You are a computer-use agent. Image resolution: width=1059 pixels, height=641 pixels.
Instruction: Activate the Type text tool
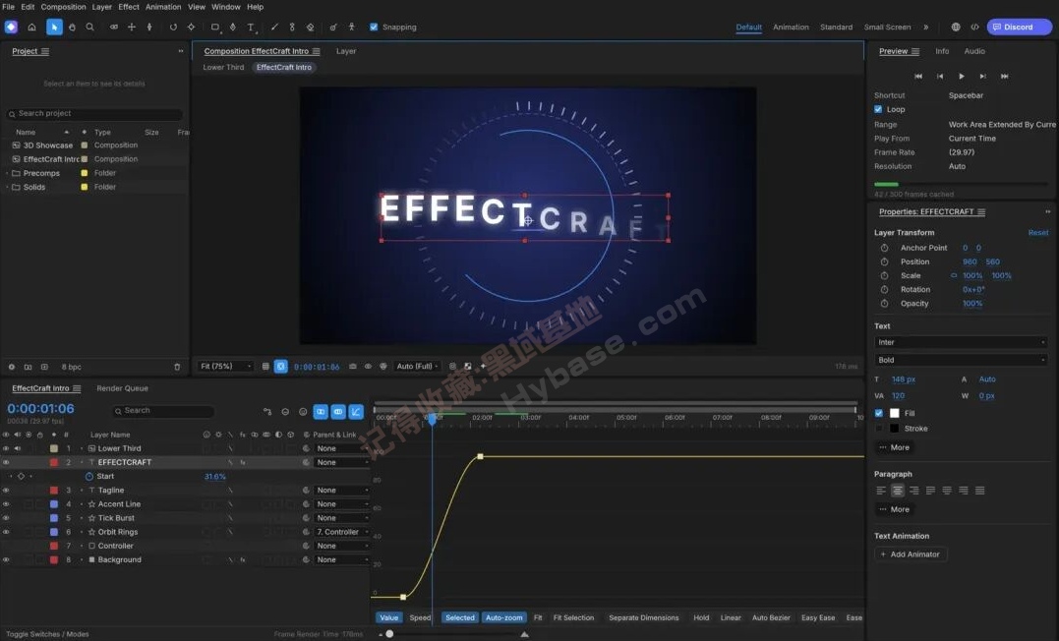tap(252, 27)
